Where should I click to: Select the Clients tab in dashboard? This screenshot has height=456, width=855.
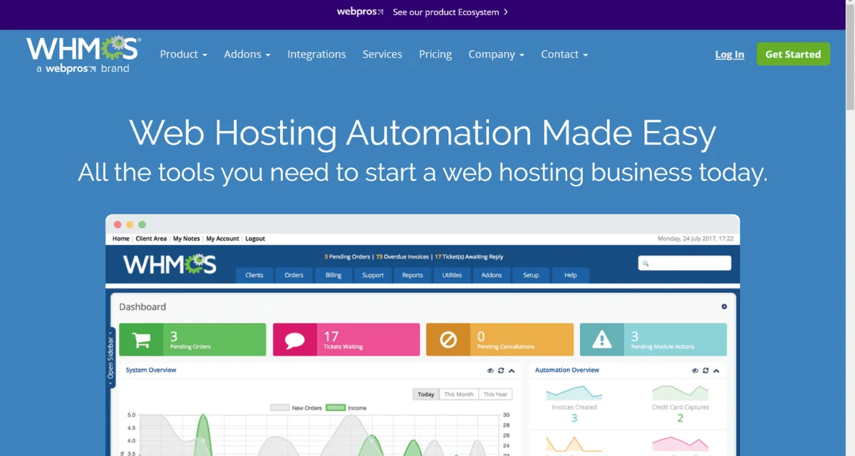(x=254, y=275)
